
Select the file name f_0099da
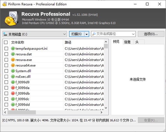click(22, 88)
